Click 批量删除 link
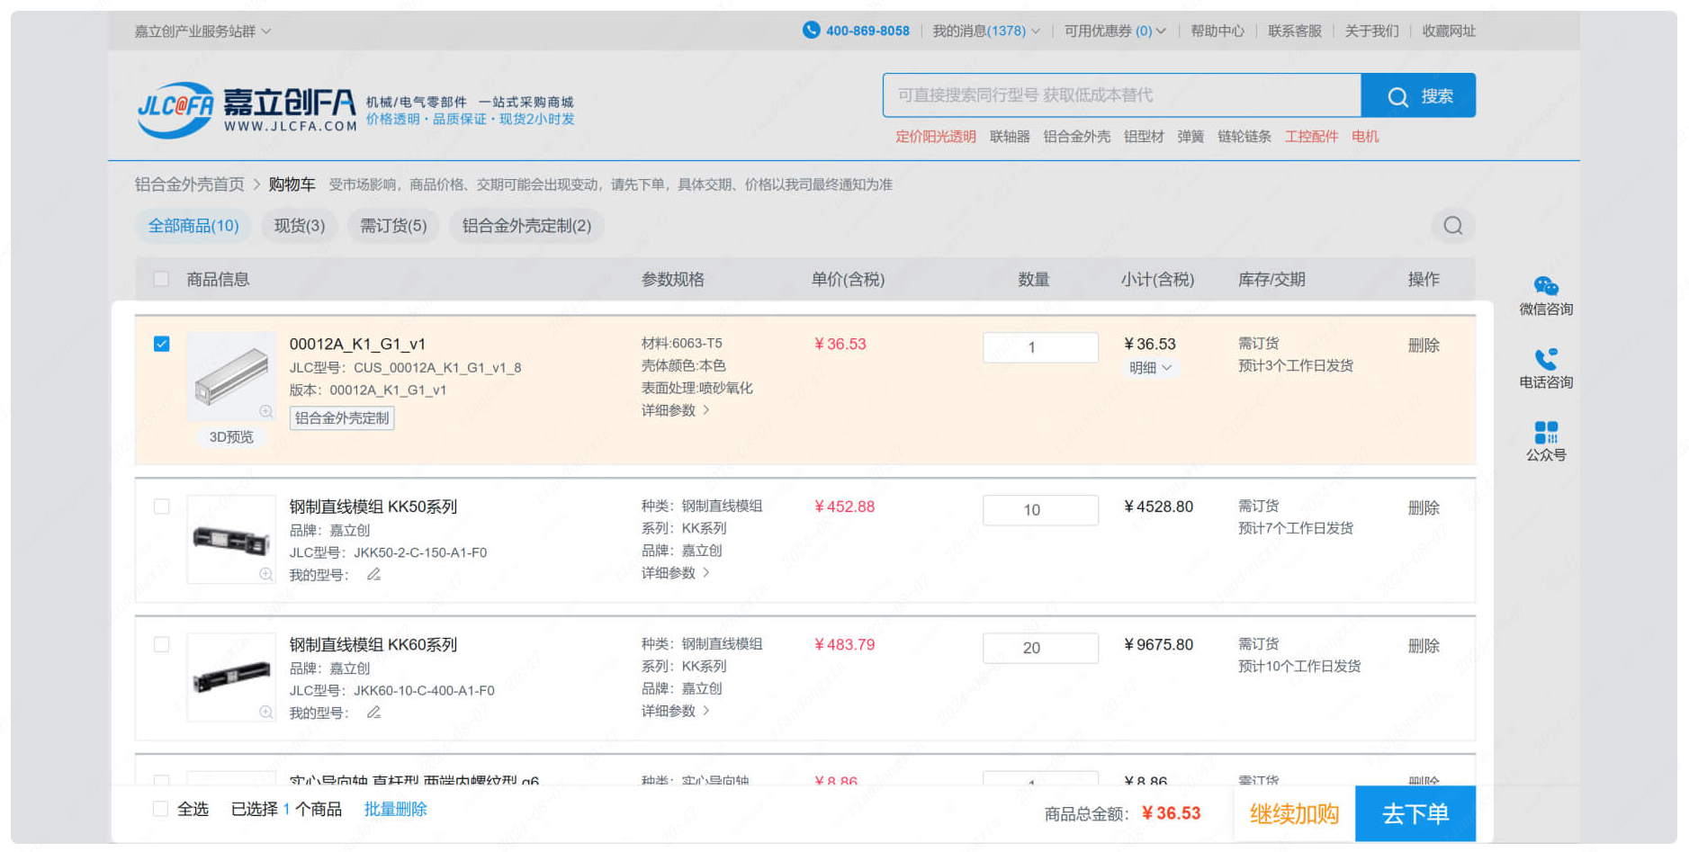The width and height of the screenshot is (1689, 852). [x=395, y=809]
